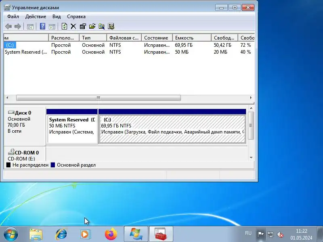Minimize the Disk Management window
This screenshot has width=323, height=242.
click(221, 8)
